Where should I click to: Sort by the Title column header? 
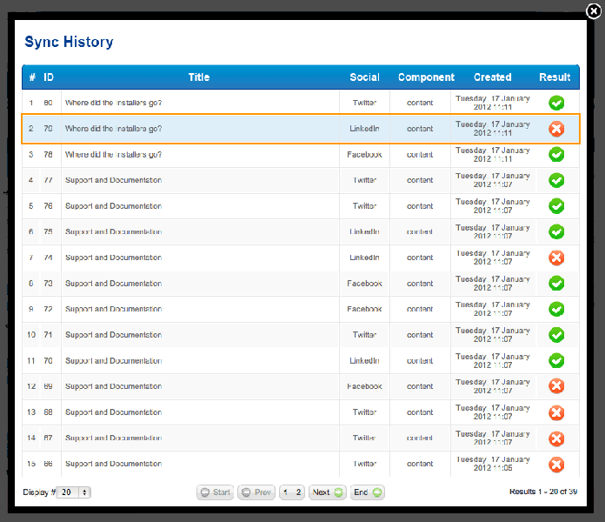pos(199,77)
